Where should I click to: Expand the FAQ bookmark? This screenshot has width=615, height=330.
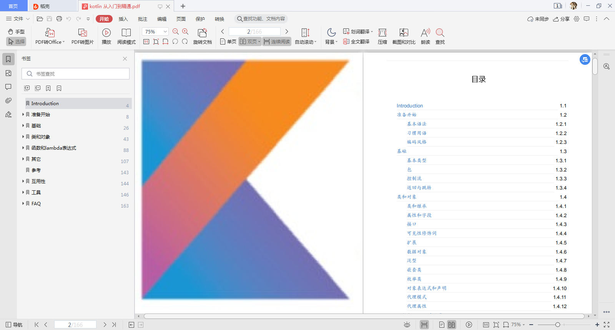click(23, 203)
